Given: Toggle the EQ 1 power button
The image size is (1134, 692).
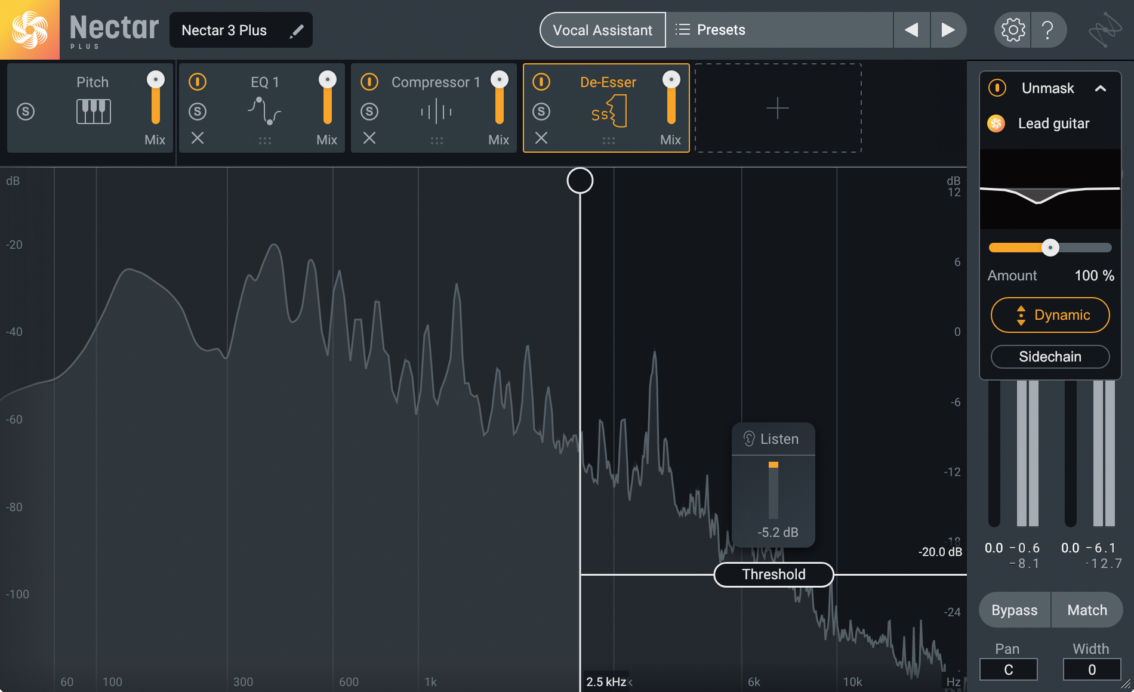Looking at the screenshot, I should coord(198,82).
